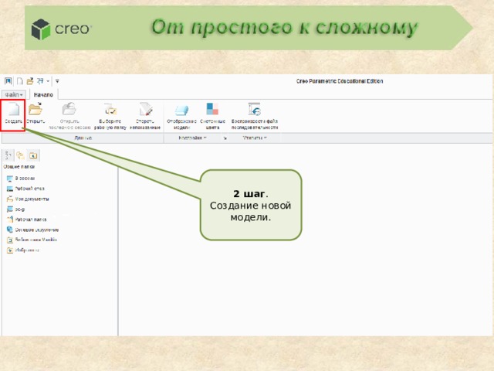Open the Мои документы folder entry
This screenshot has width=494, height=371.
(x=28, y=199)
